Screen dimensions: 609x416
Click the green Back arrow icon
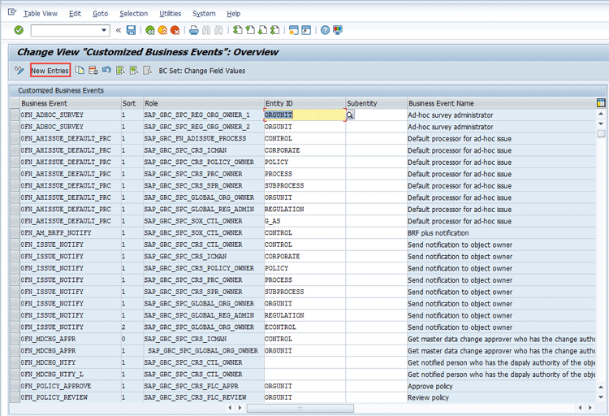click(150, 30)
